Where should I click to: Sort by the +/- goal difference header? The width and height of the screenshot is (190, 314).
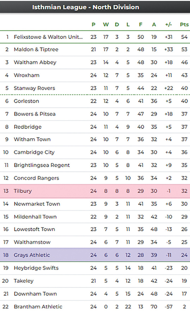click(168, 25)
